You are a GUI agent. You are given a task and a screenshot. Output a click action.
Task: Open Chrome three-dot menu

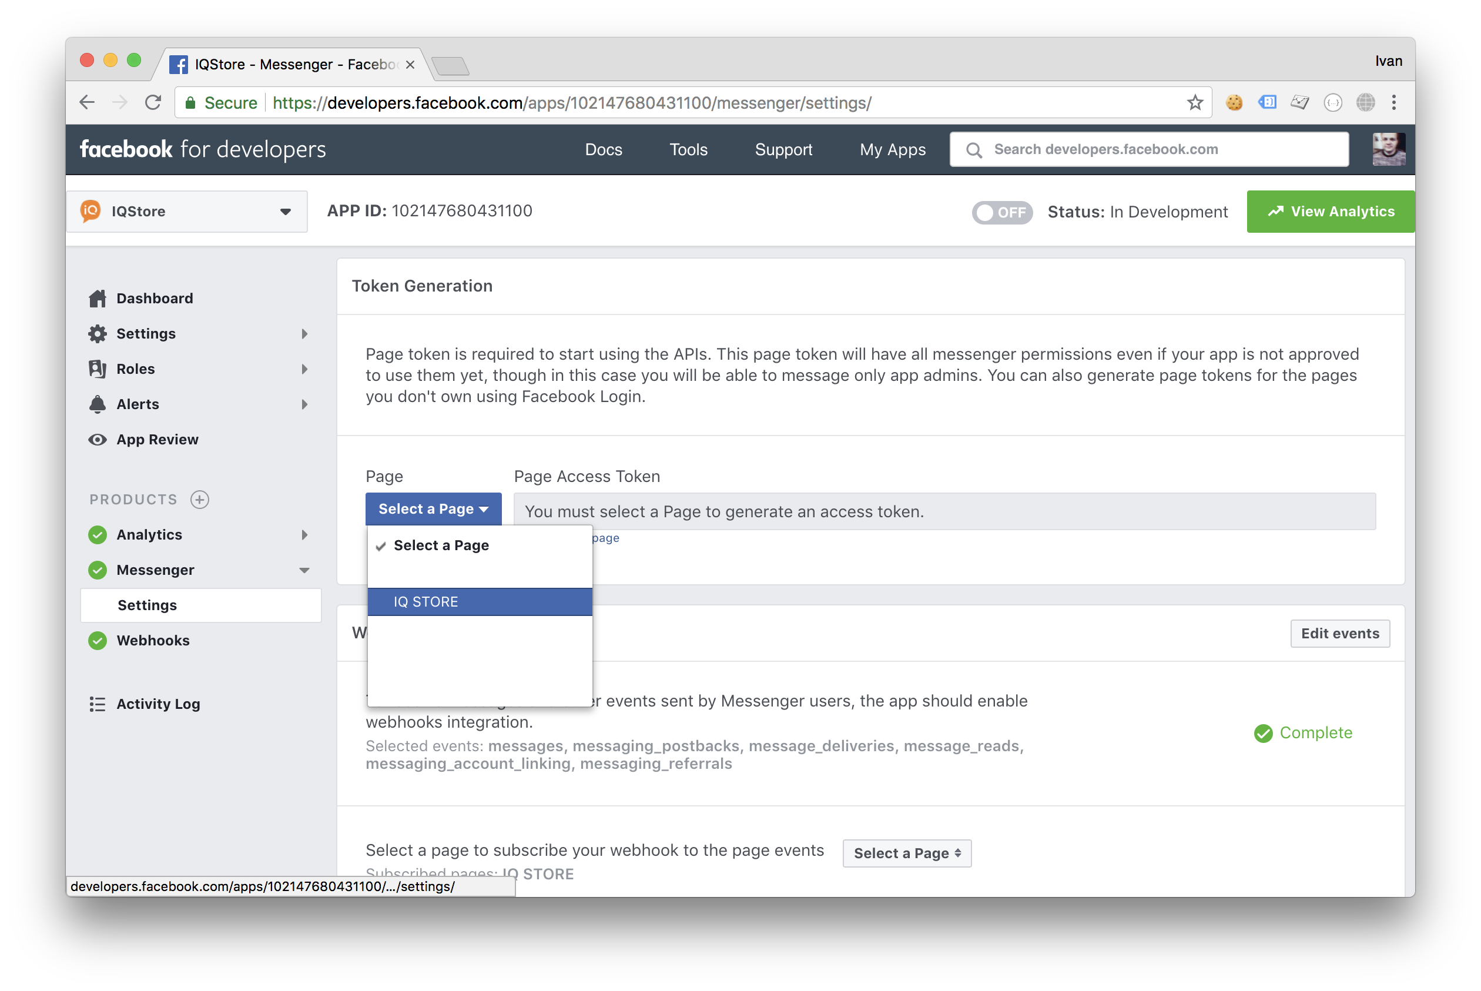pyautogui.click(x=1394, y=102)
